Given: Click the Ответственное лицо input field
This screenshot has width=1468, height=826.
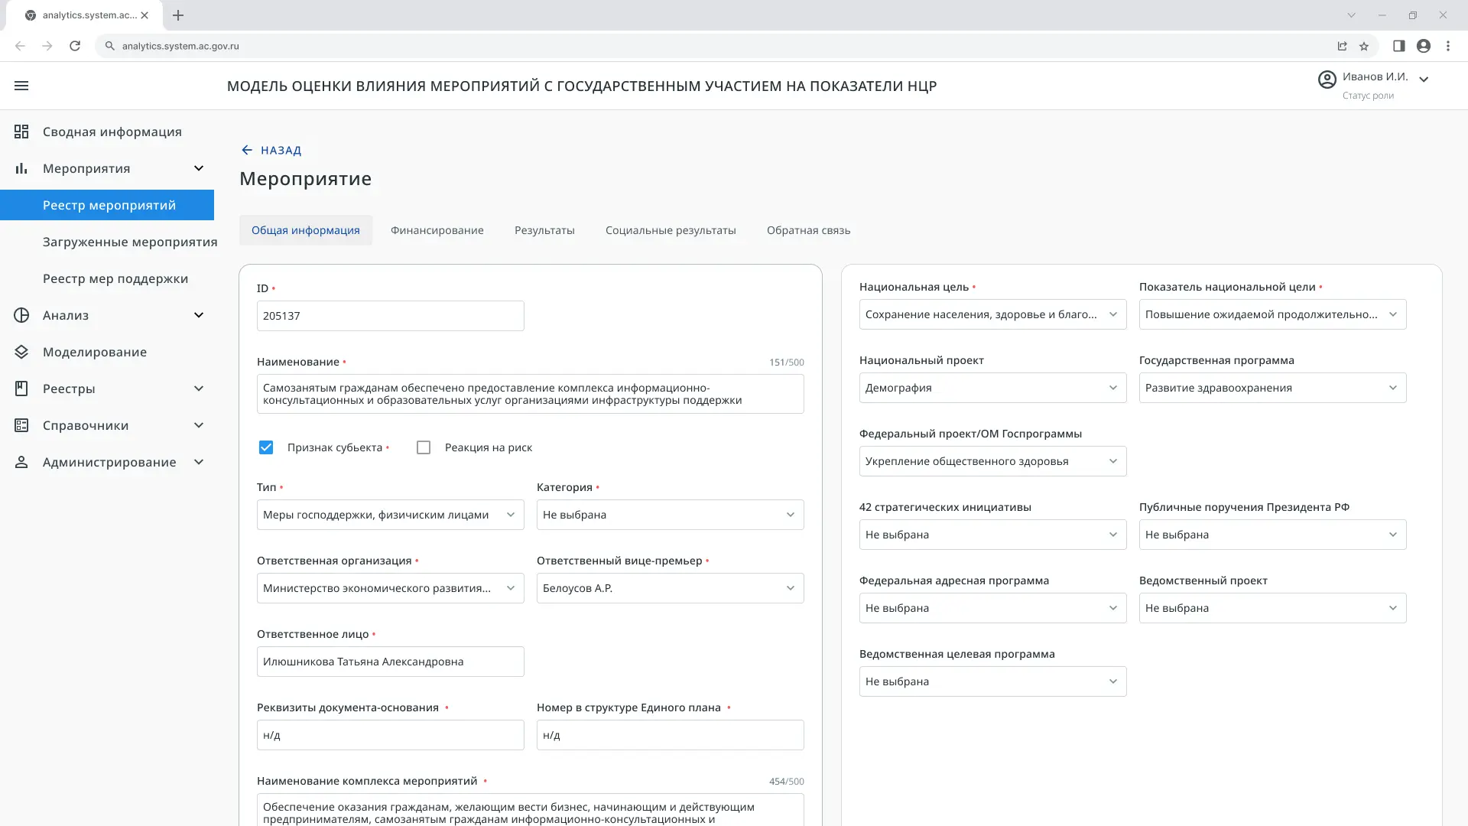Looking at the screenshot, I should [x=390, y=662].
